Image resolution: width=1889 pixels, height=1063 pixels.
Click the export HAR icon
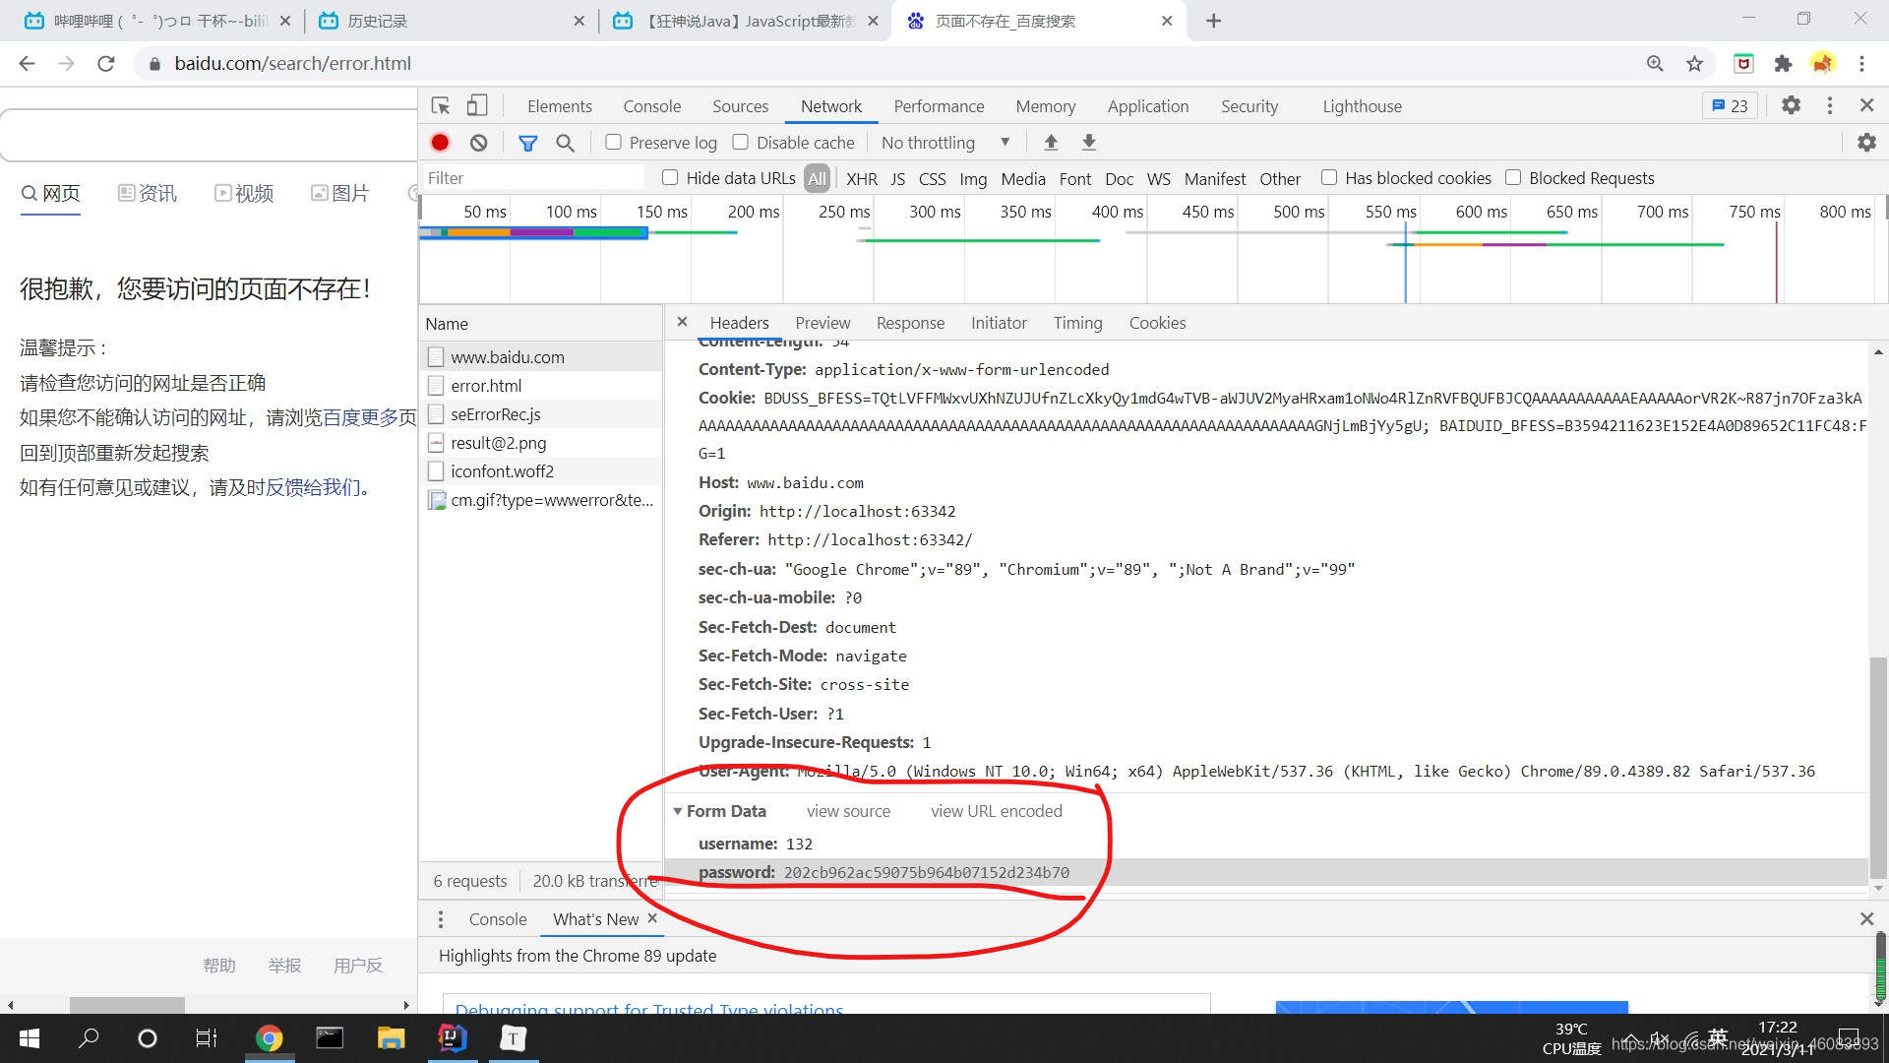coord(1090,143)
